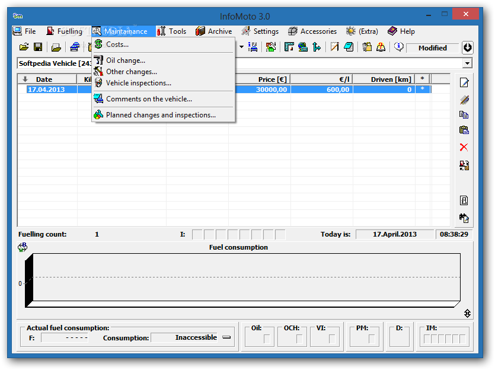Click the minus toggle beside Inaccessible
This screenshot has height=370, width=495.
tap(226, 337)
